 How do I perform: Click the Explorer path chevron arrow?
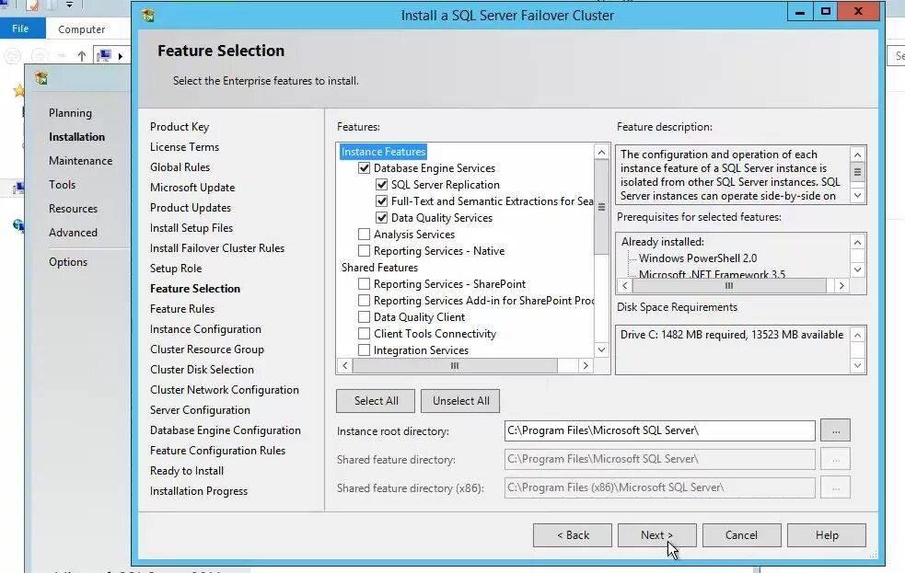[x=120, y=56]
